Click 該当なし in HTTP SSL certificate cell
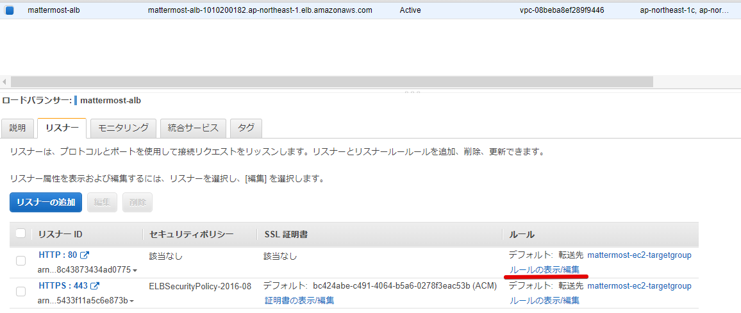This screenshot has height=313, width=741. click(x=281, y=257)
